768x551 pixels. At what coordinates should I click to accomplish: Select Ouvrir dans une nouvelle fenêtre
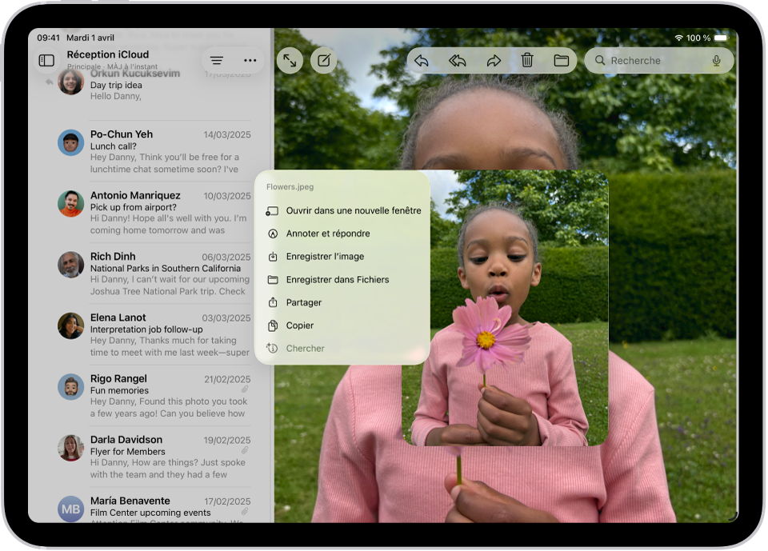pos(343,210)
